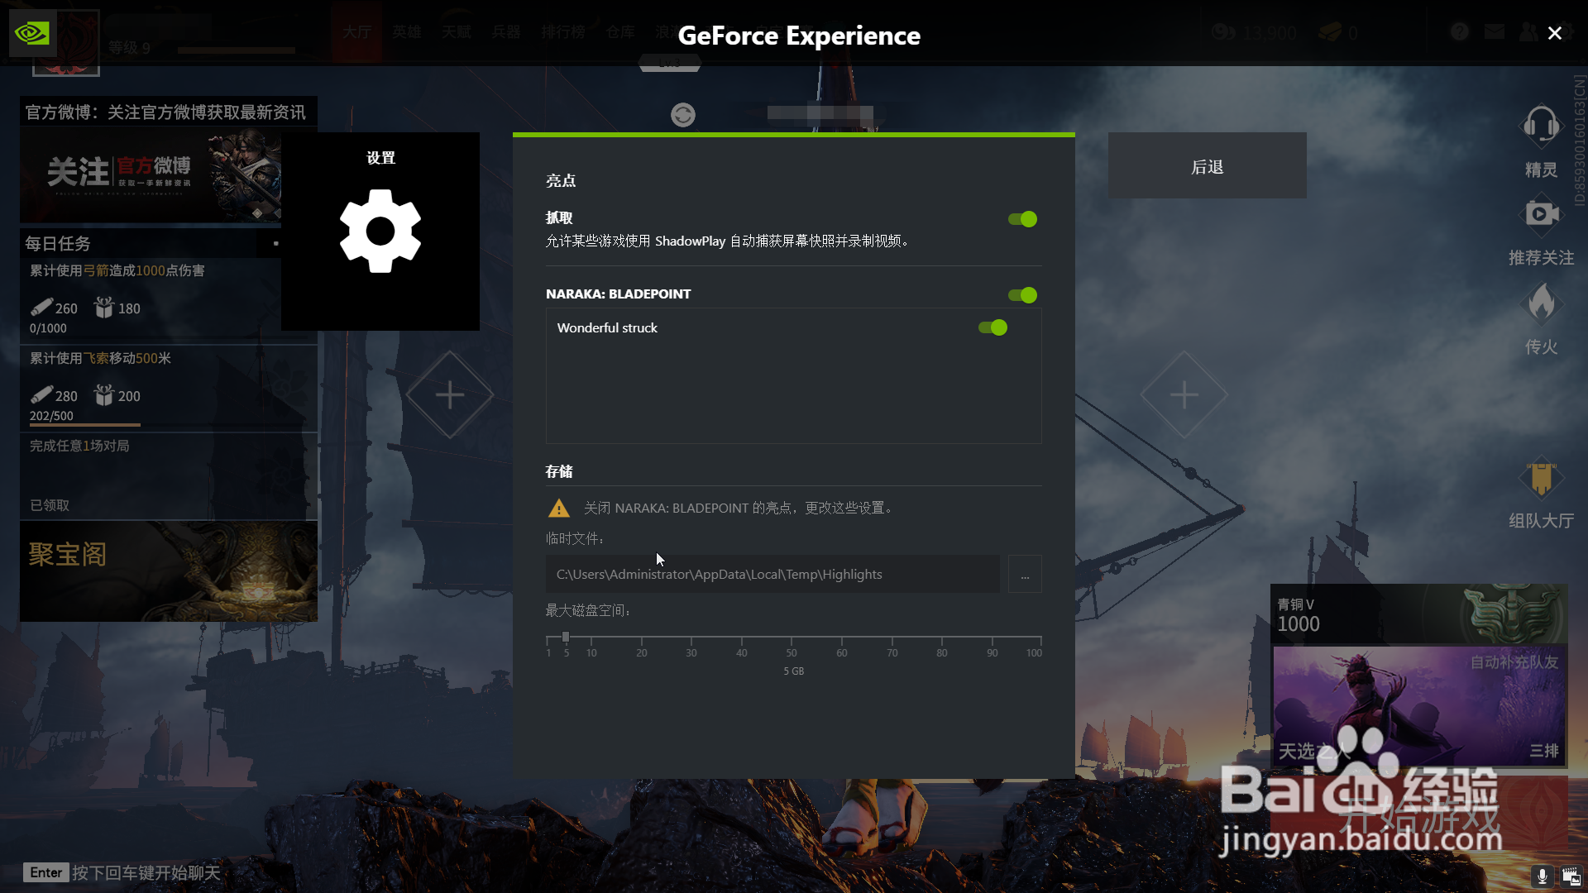Click the Enter chat prompt
The image size is (1588, 893).
(x=122, y=872)
